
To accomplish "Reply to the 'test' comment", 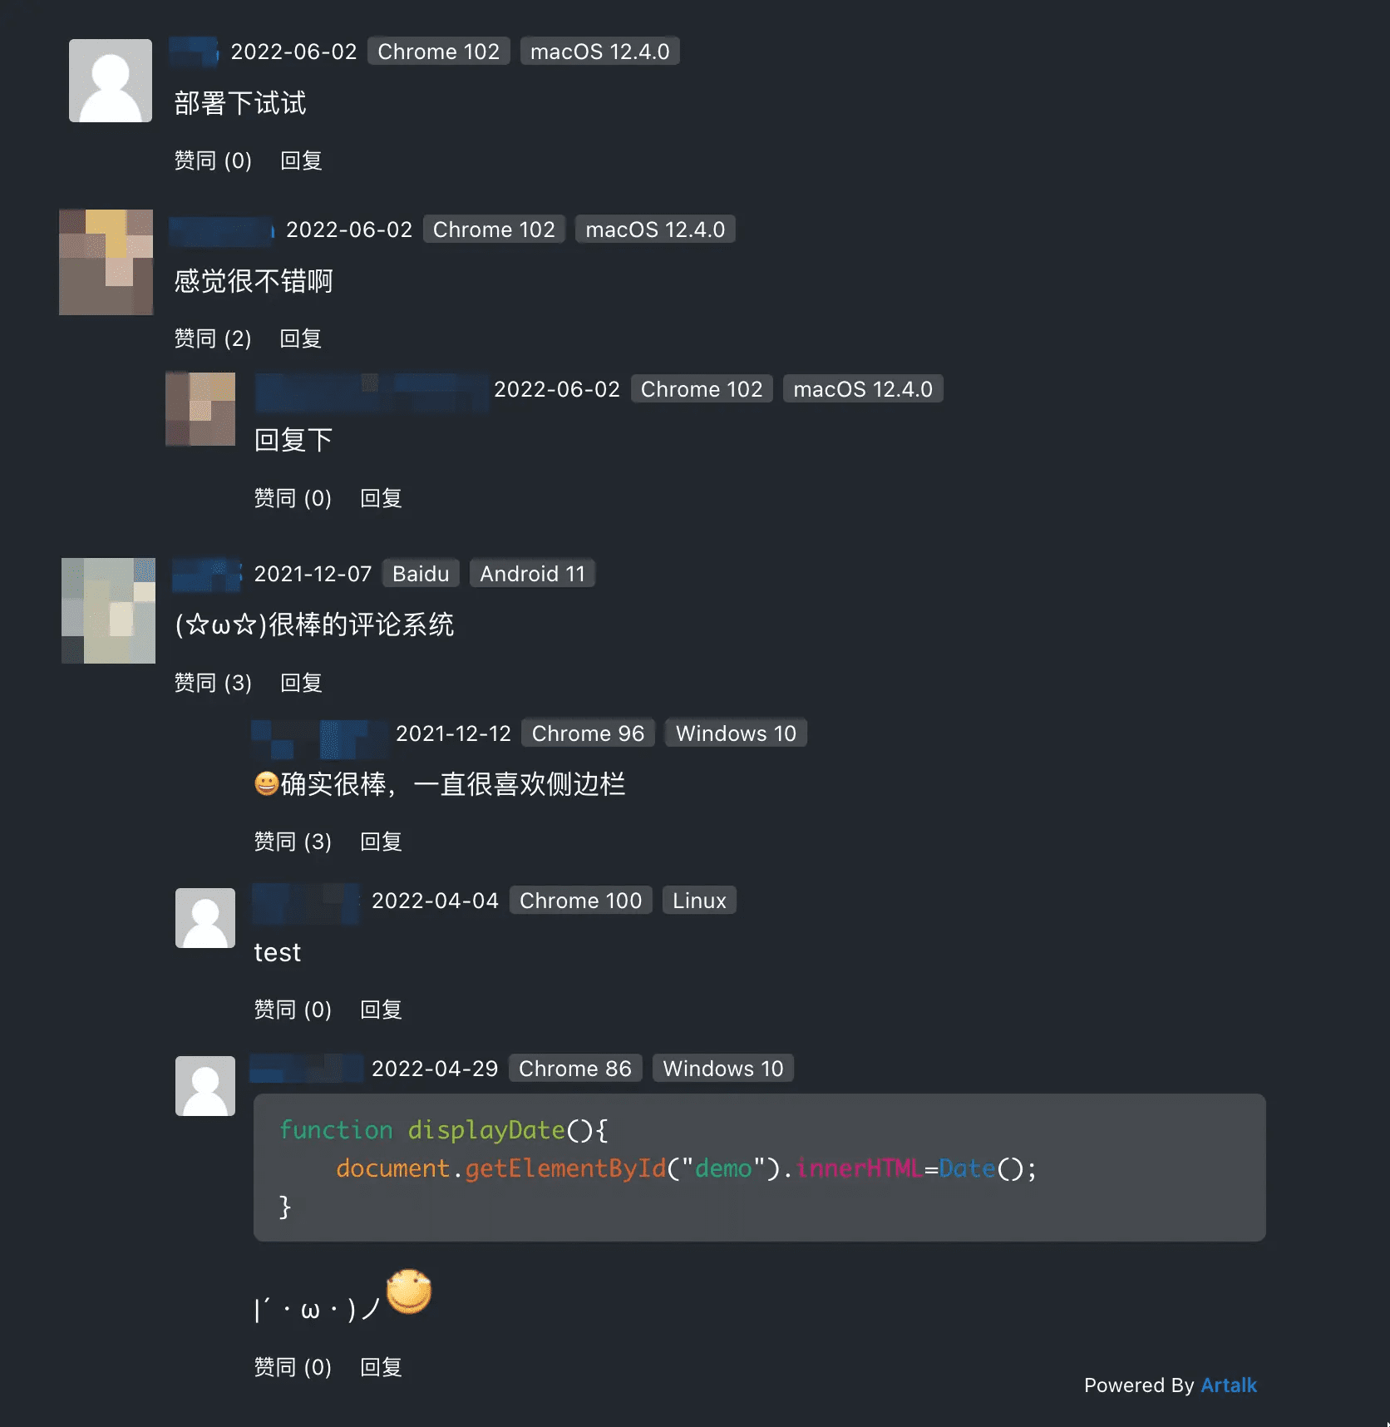I will pos(381,1010).
